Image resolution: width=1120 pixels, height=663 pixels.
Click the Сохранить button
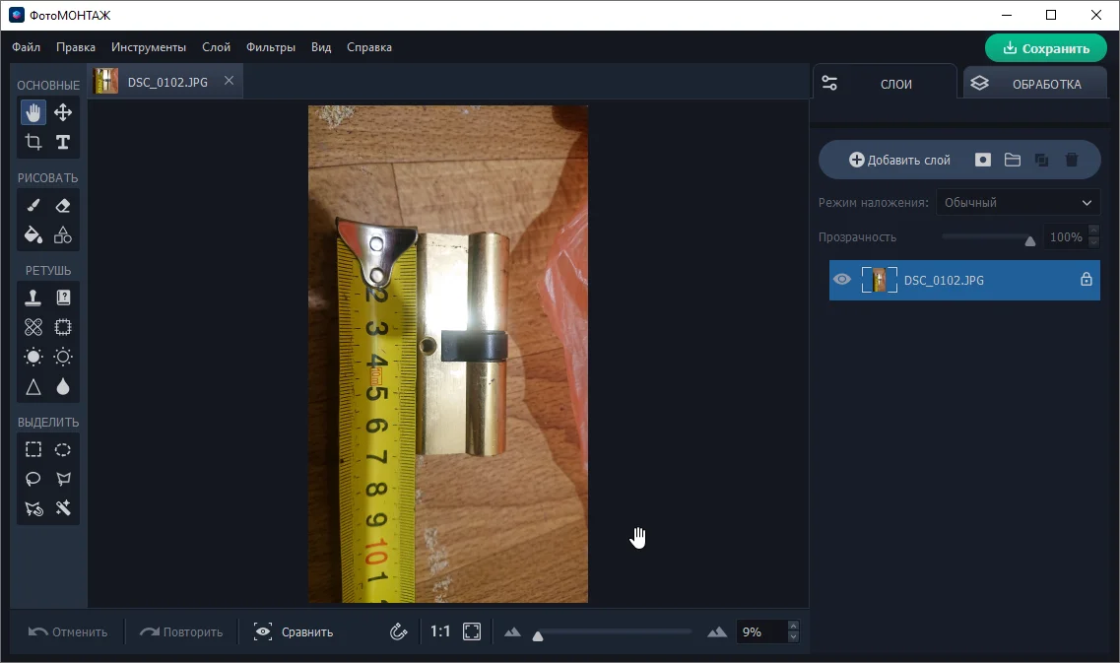tap(1045, 48)
